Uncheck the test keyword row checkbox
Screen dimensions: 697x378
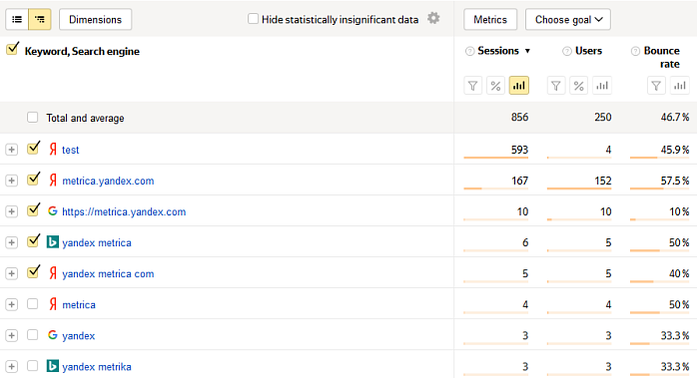33,149
